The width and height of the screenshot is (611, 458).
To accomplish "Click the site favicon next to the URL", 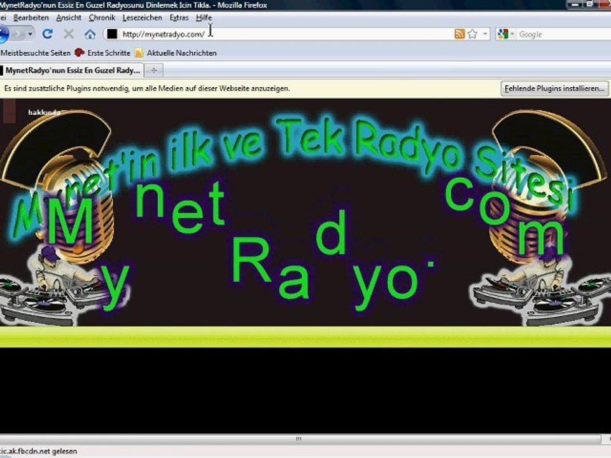I will coord(112,34).
